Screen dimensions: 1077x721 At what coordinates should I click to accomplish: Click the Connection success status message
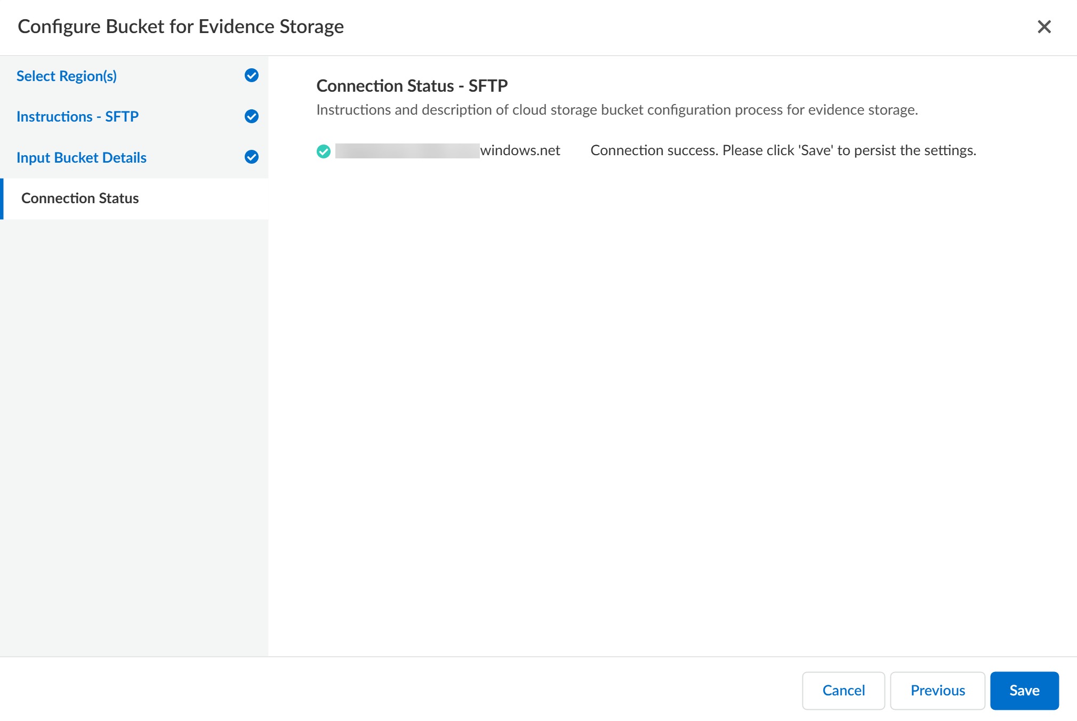pos(783,151)
